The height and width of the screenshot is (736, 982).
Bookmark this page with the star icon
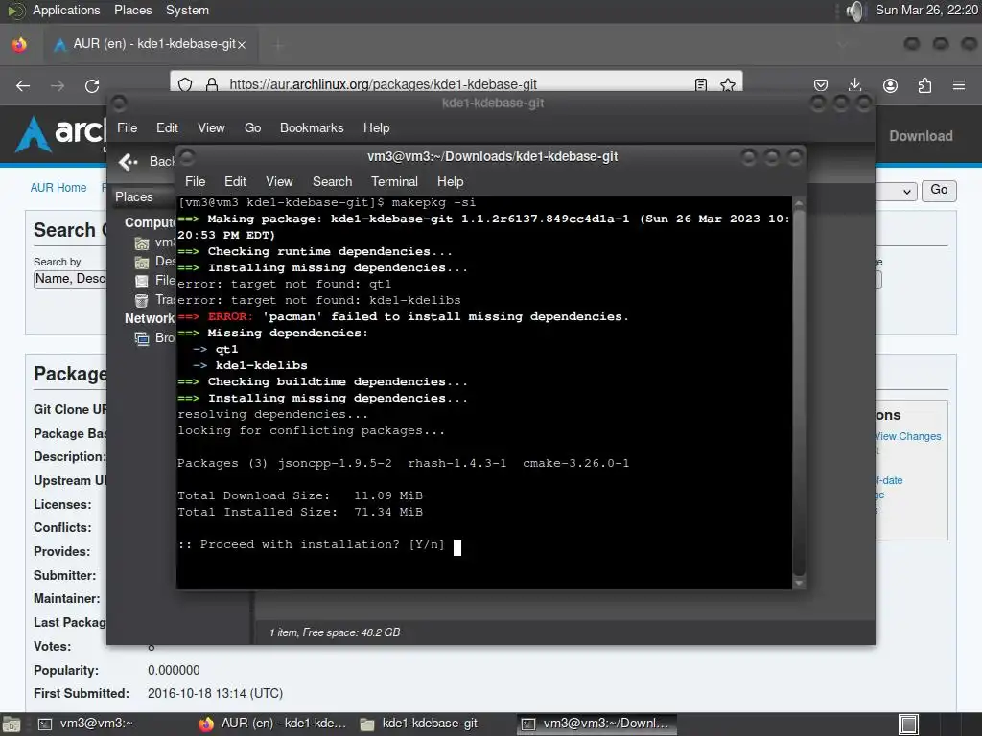pos(727,84)
